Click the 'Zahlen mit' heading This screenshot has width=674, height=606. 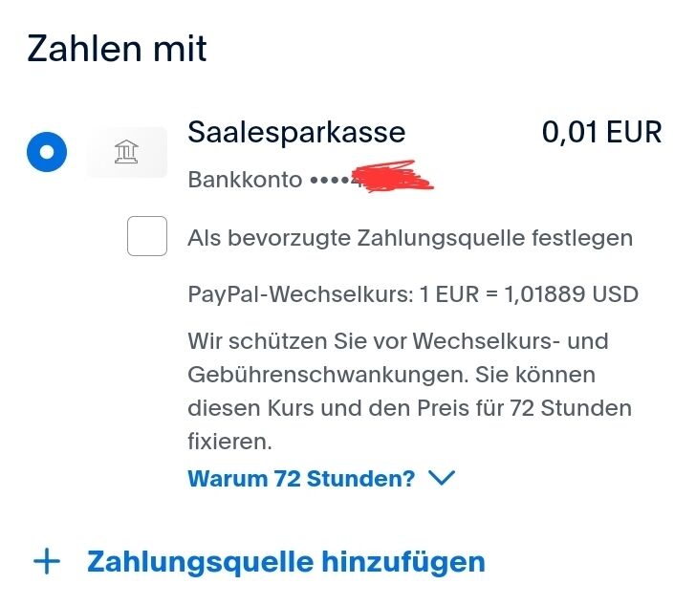(117, 48)
